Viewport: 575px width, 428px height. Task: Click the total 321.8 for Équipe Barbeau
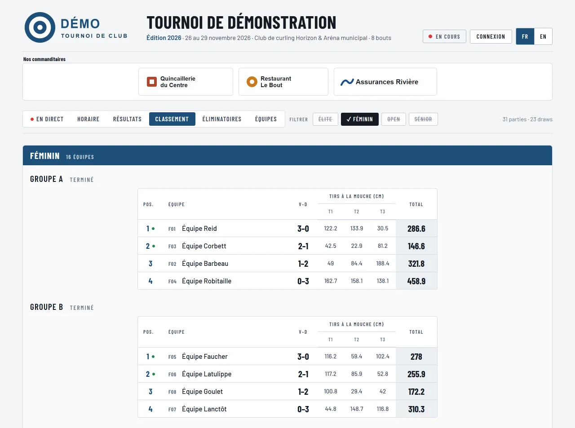coord(416,264)
